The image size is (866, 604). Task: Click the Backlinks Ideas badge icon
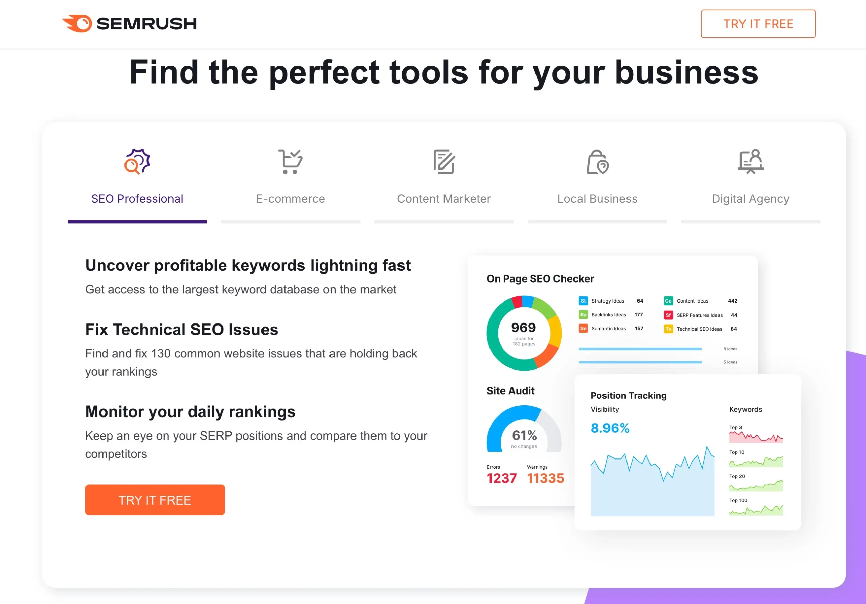(x=583, y=315)
